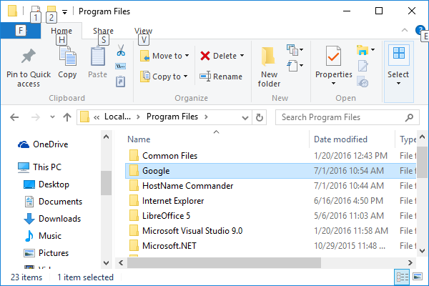This screenshot has width=429, height=286.
Task: Click the Paste shortcut icon
Action: [121, 82]
